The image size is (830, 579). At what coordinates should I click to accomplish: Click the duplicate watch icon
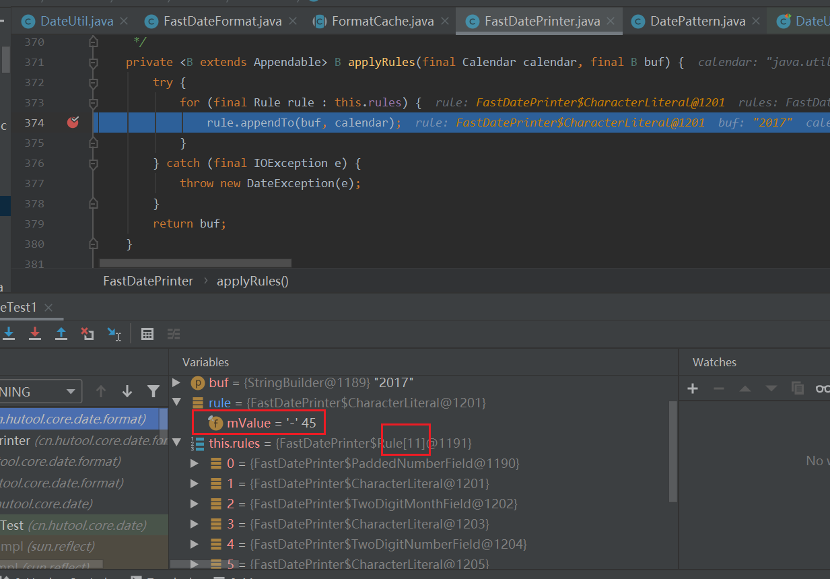(x=798, y=388)
